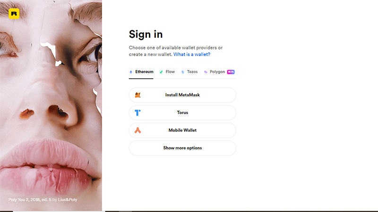Choose the Mobile Wallet button
Screen dimensions: 378x212
coord(182,130)
